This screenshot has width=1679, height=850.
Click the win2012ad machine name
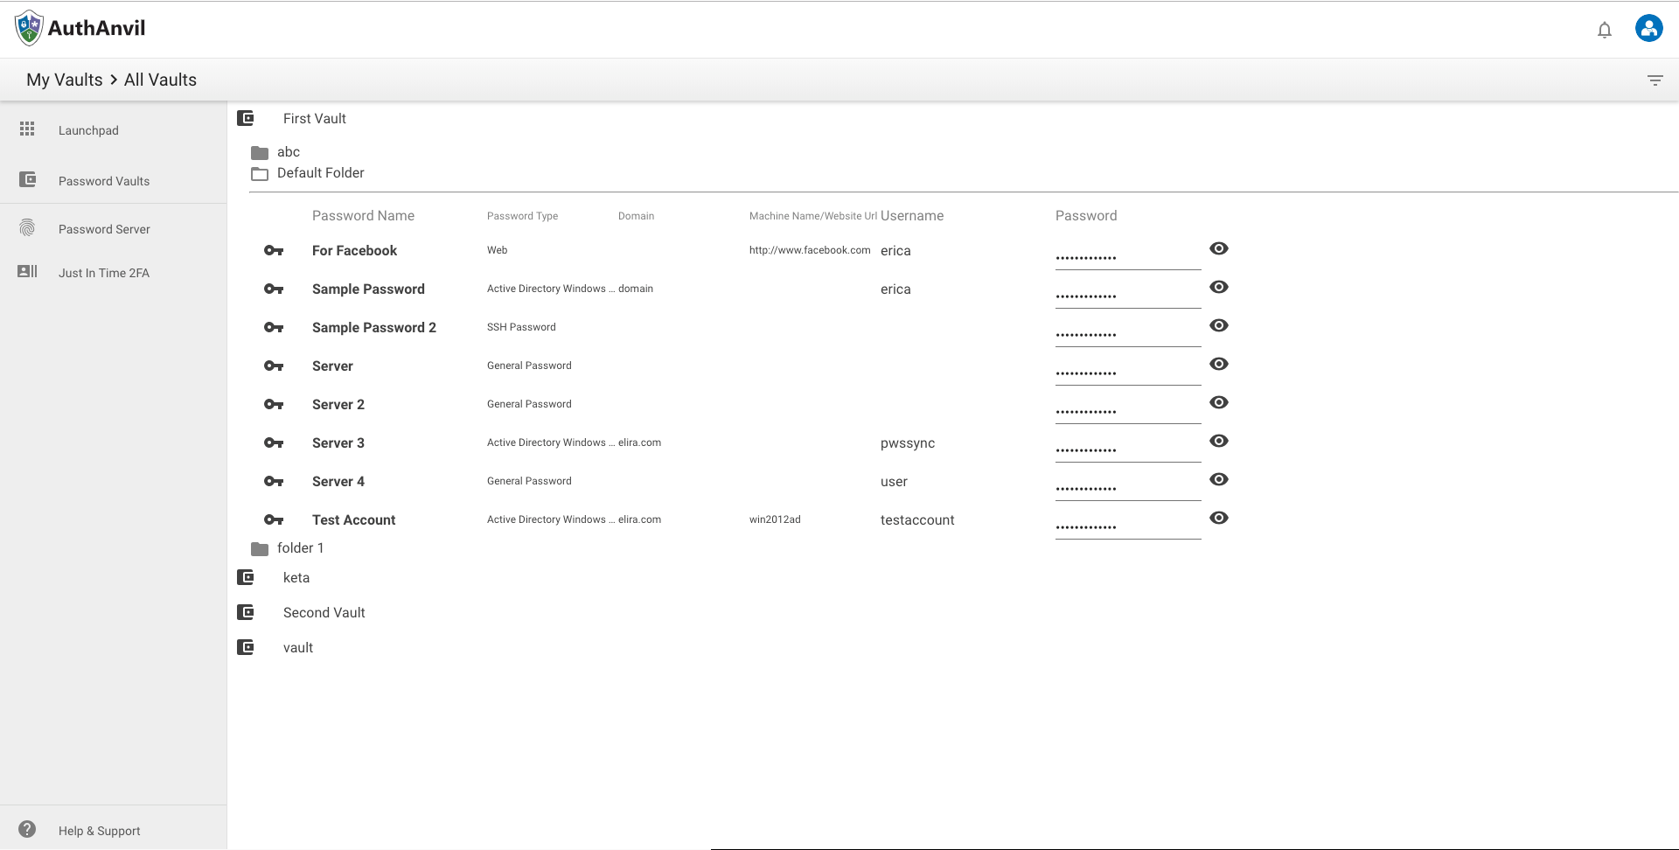pos(775,519)
